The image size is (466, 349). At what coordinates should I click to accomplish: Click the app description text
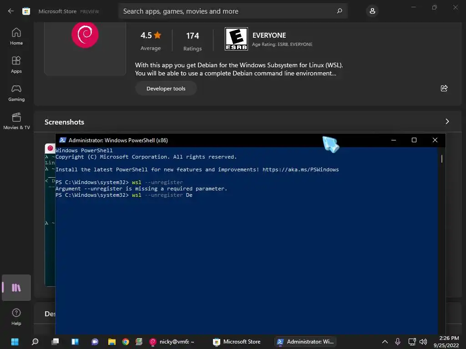pyautogui.click(x=239, y=69)
